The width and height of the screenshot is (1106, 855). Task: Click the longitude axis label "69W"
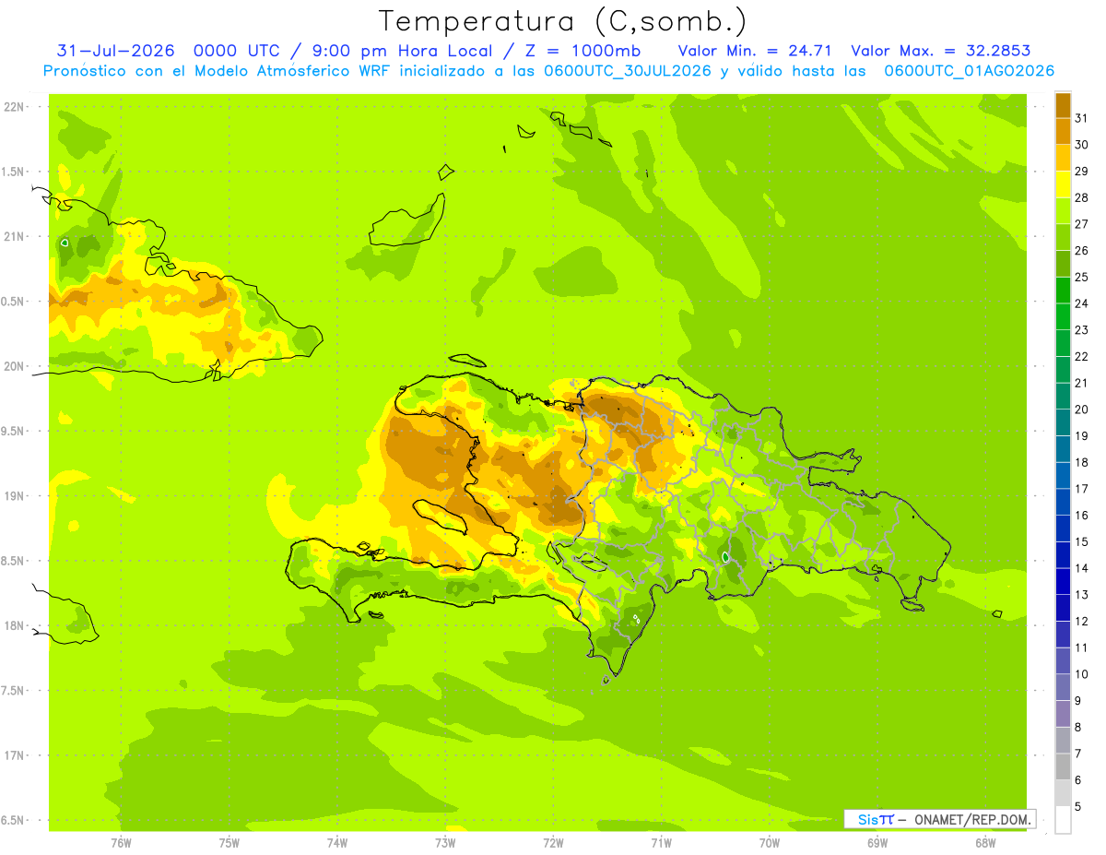pos(877,842)
